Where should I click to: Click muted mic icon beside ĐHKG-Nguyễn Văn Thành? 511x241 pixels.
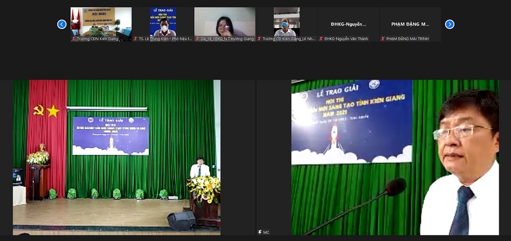pyautogui.click(x=321, y=39)
